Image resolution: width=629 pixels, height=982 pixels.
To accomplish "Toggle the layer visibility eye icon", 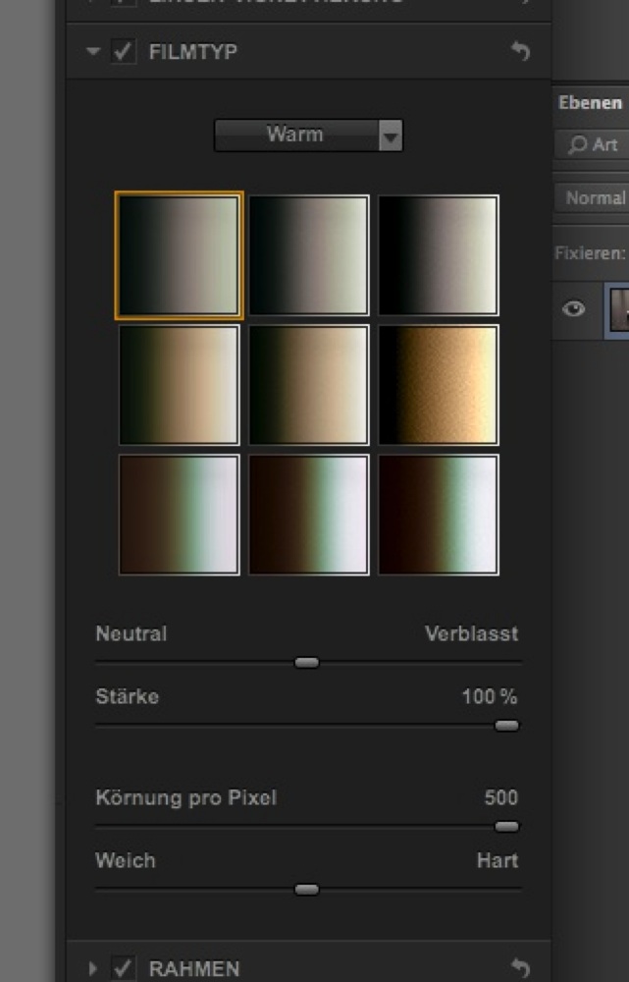I will tap(574, 308).
